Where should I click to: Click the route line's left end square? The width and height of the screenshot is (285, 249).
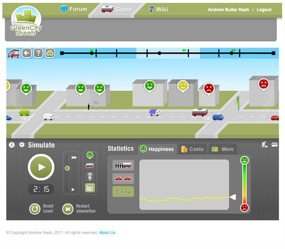[62, 53]
